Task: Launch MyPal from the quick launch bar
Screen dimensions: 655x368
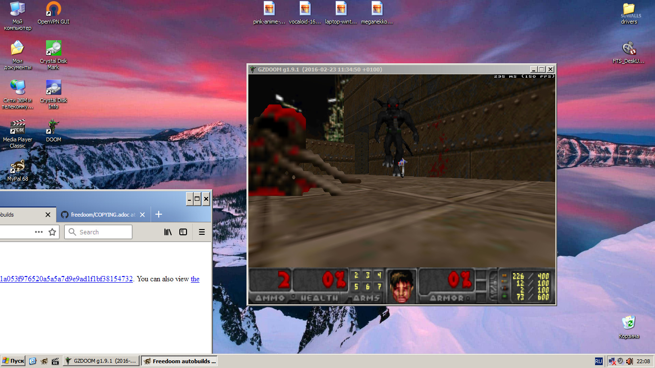Action: [44, 361]
